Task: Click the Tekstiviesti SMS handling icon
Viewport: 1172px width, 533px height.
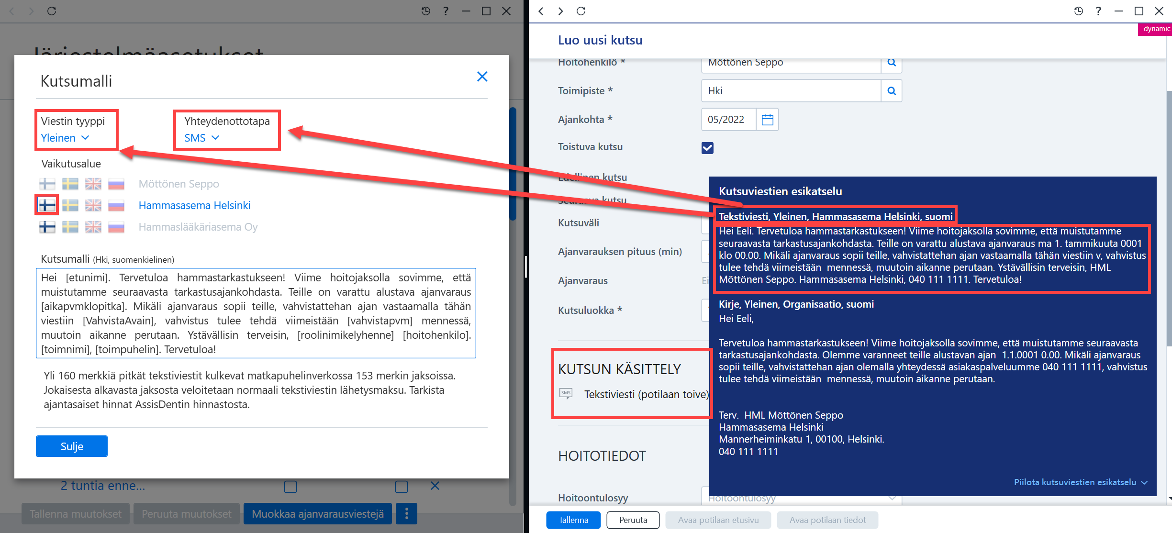Action: 566,394
